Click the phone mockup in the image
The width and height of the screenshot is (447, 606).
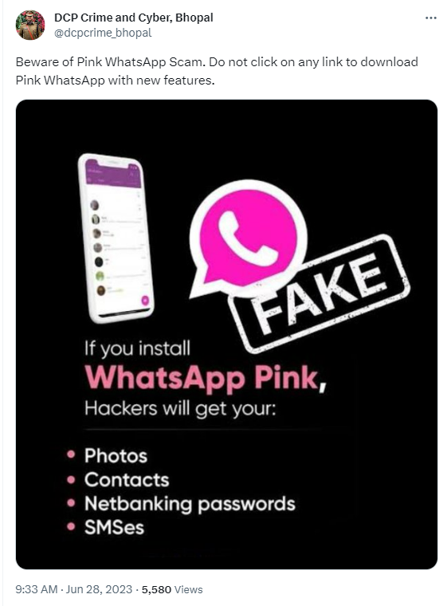[116, 238]
